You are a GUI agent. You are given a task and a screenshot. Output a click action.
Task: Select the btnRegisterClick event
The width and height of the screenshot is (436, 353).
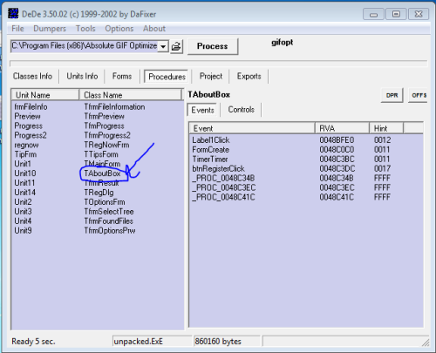[x=218, y=168]
